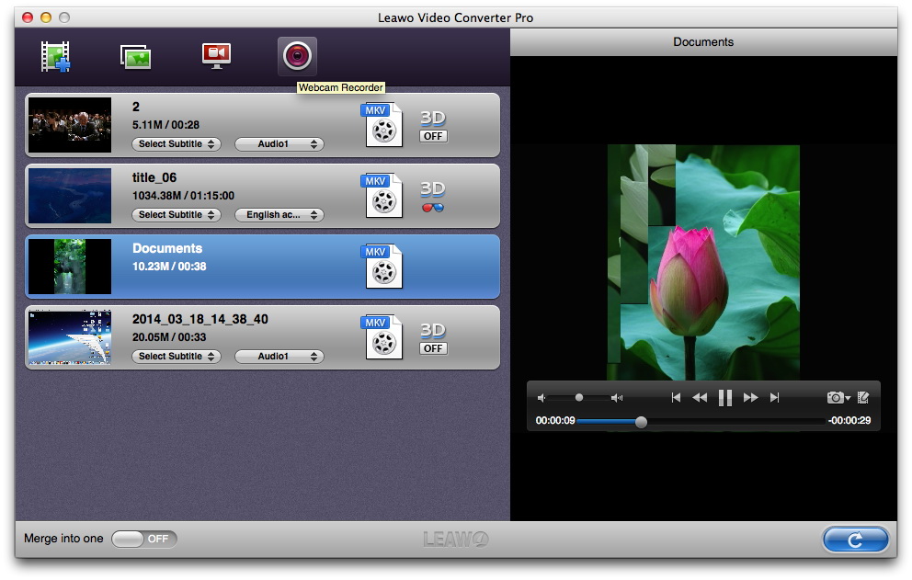The height and width of the screenshot is (580, 912).
Task: Open Select Subtitle dropdown for file 2
Action: click(x=177, y=144)
